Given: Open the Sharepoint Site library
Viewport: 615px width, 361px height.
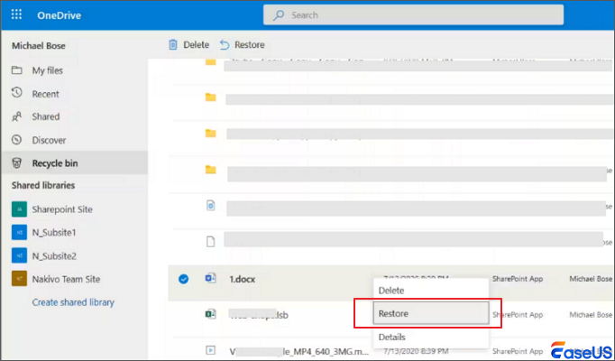Looking at the screenshot, I should [62, 209].
